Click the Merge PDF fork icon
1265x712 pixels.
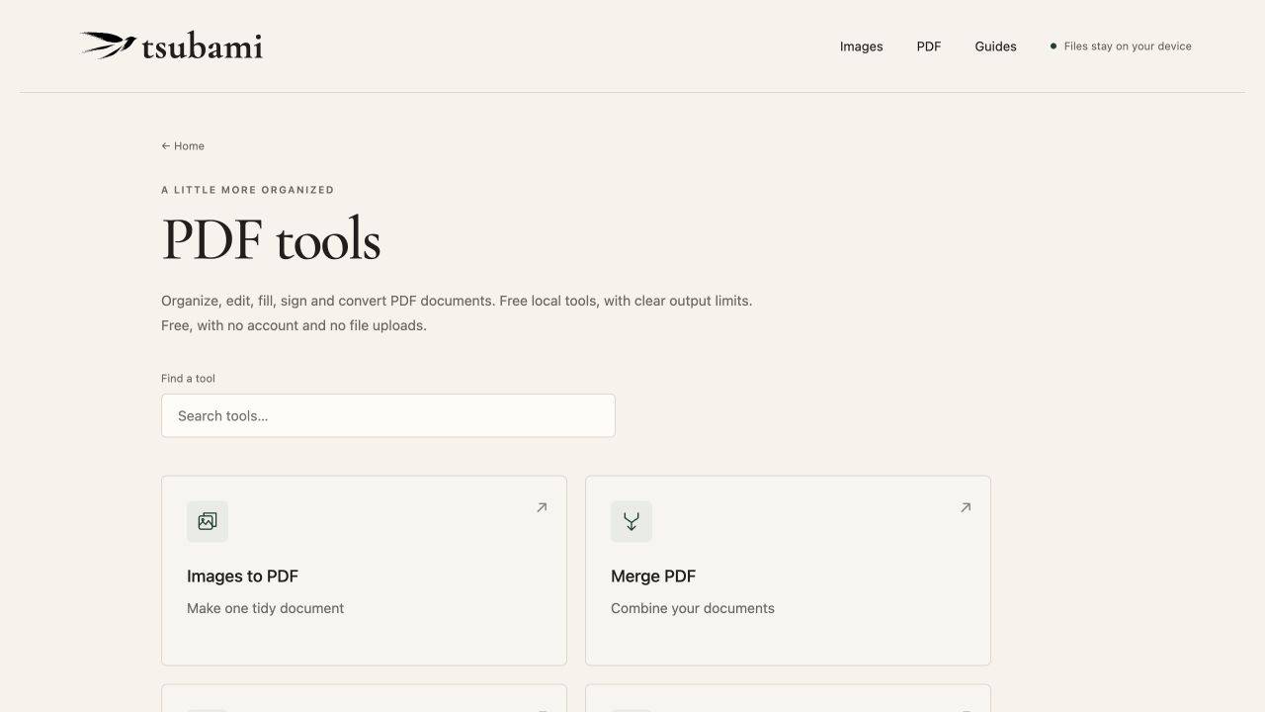pos(632,521)
